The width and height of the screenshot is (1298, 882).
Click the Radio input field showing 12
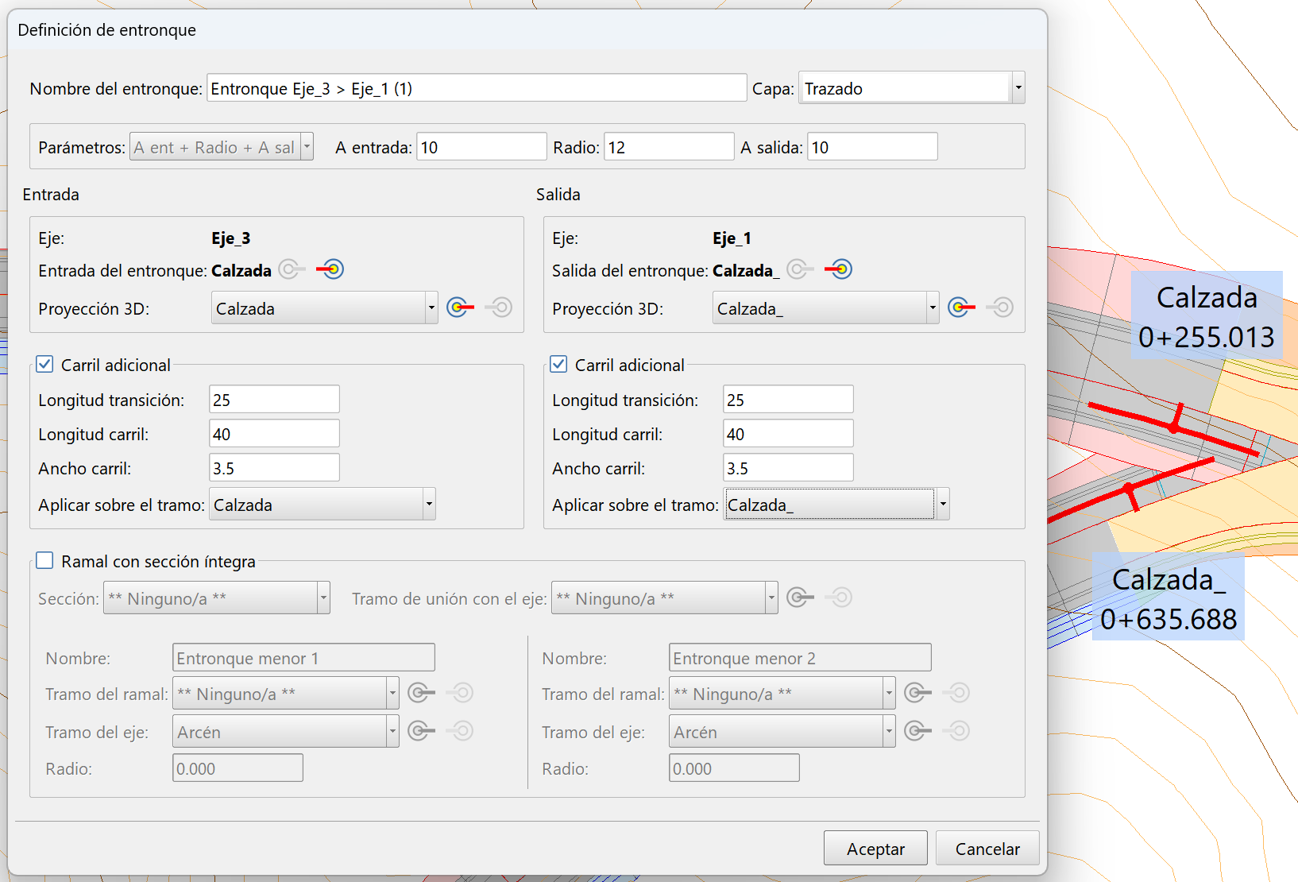(668, 147)
